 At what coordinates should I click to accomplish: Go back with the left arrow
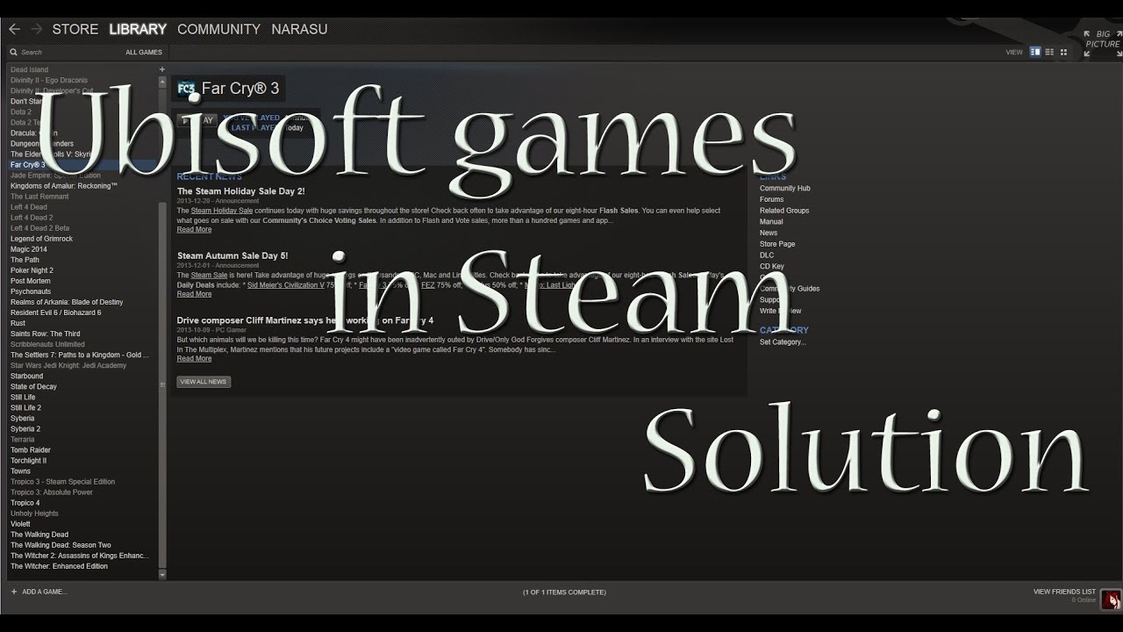click(14, 29)
